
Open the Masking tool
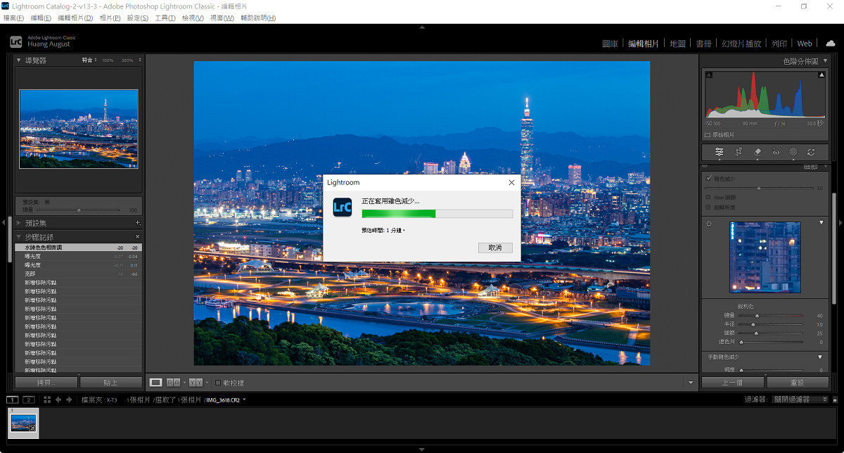pyautogui.click(x=793, y=152)
